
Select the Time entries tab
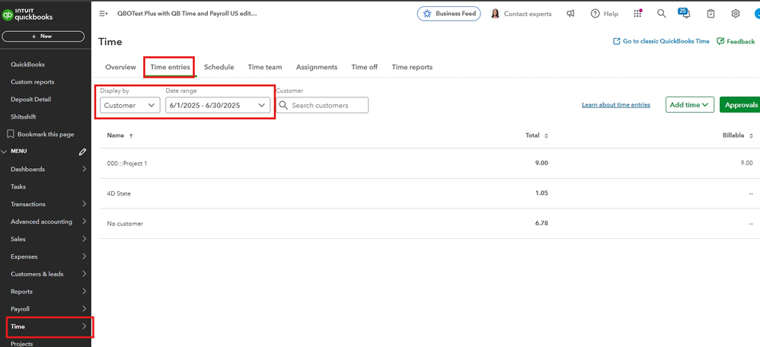(170, 67)
